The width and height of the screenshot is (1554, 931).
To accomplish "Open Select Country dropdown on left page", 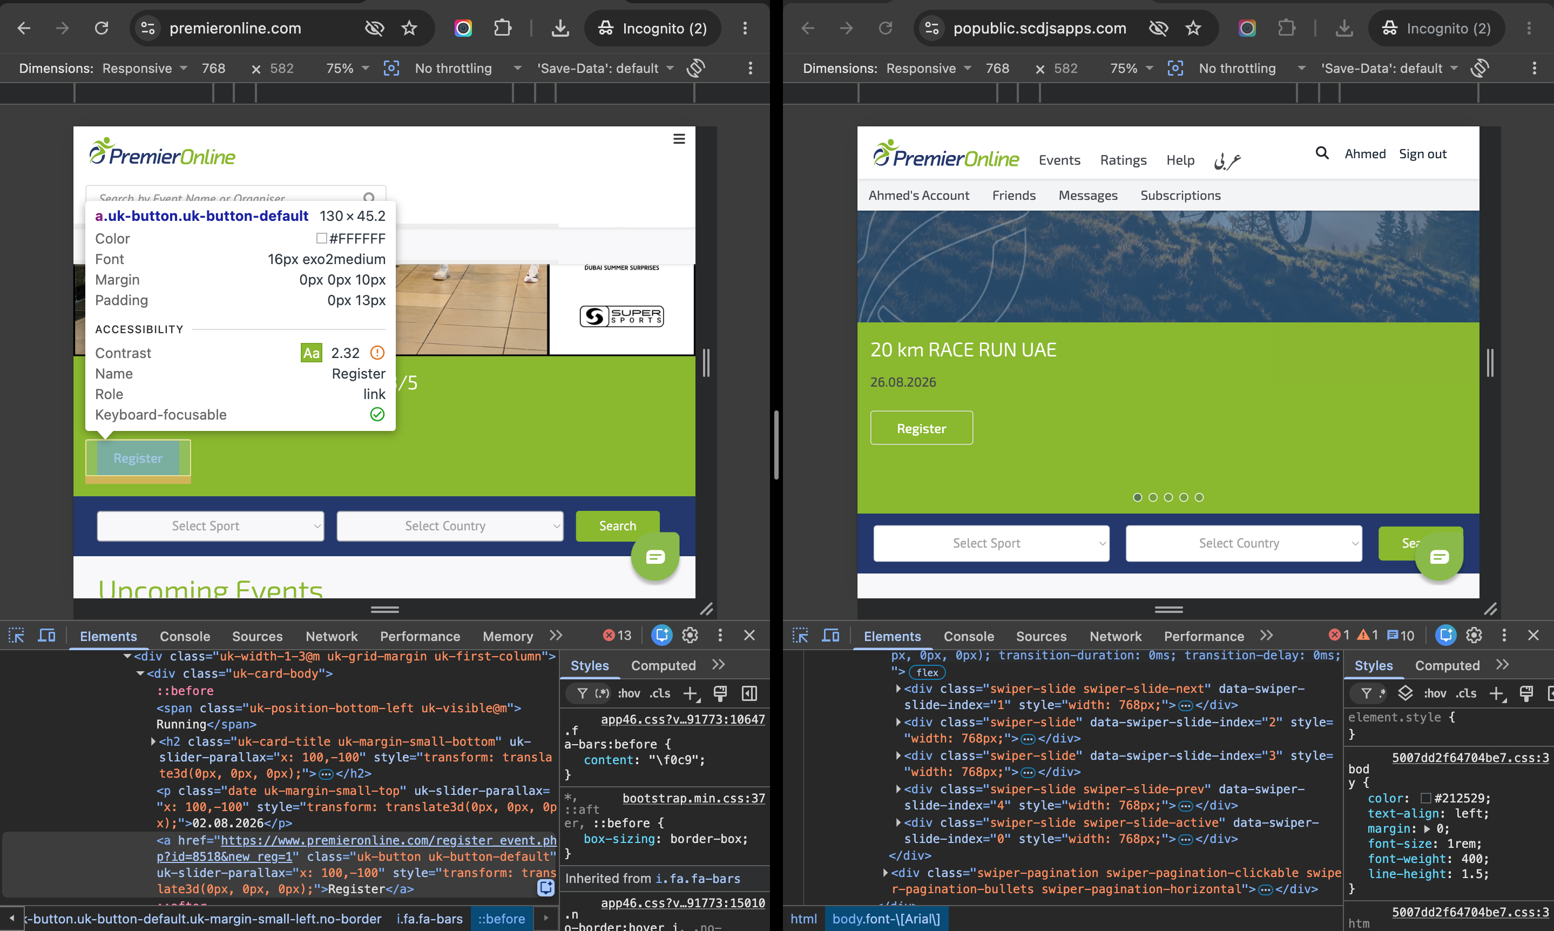I will click(x=450, y=526).
